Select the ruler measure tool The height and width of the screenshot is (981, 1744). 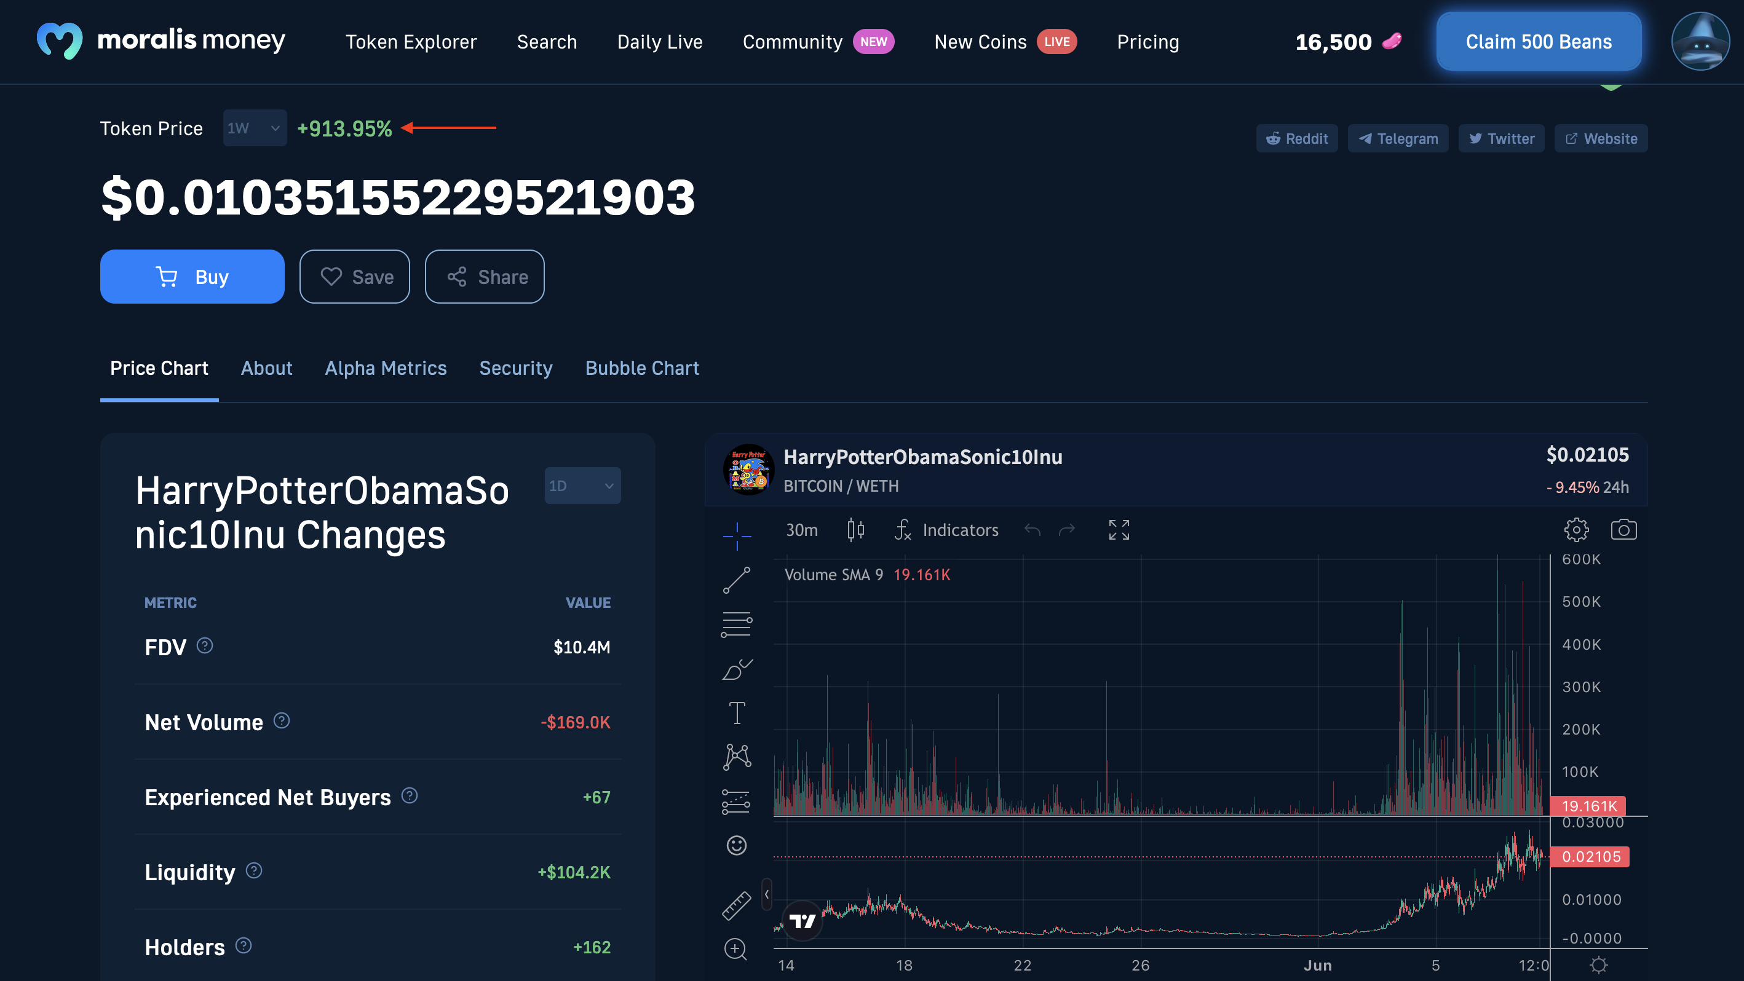tap(737, 905)
